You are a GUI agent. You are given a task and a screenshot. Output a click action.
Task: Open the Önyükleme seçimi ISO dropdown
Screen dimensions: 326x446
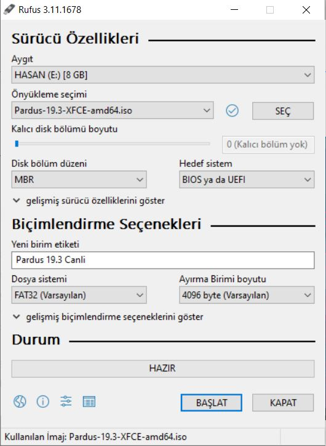point(113,110)
